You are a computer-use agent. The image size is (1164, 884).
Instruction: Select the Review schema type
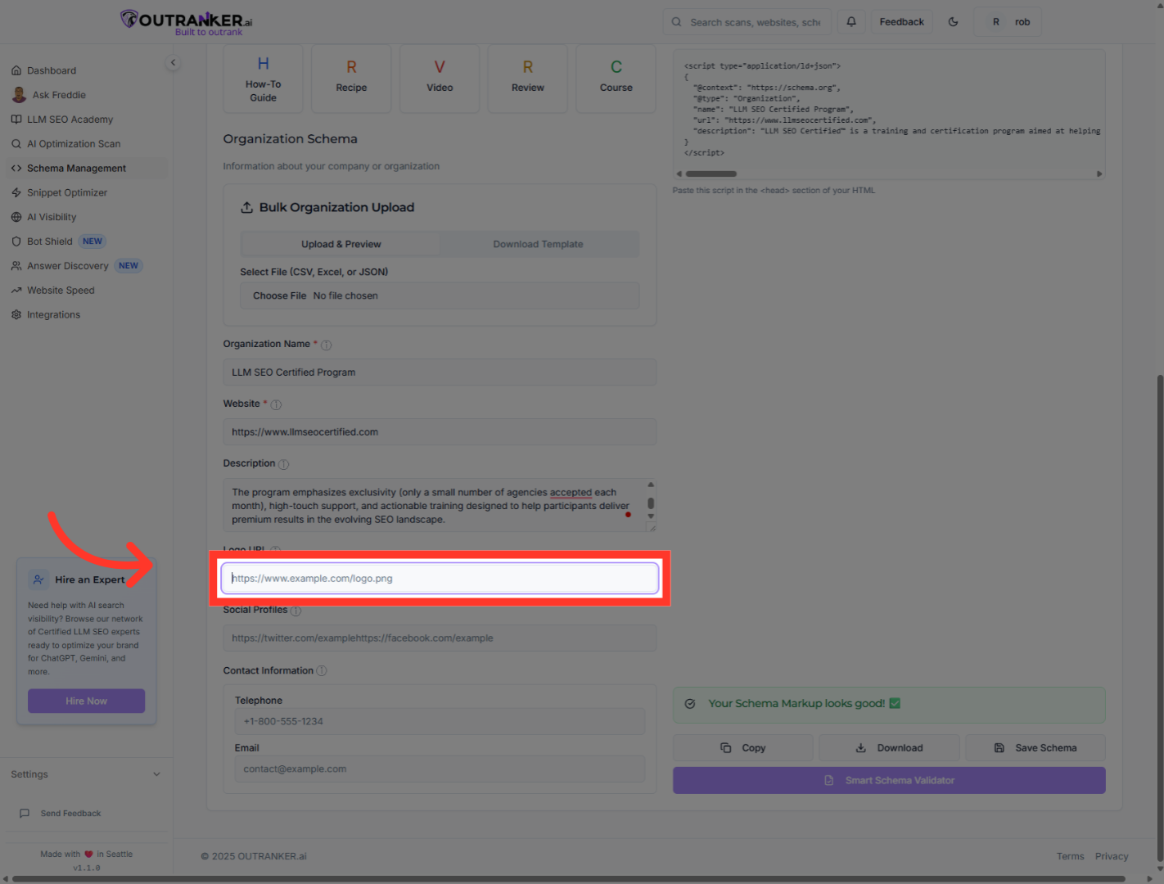528,79
